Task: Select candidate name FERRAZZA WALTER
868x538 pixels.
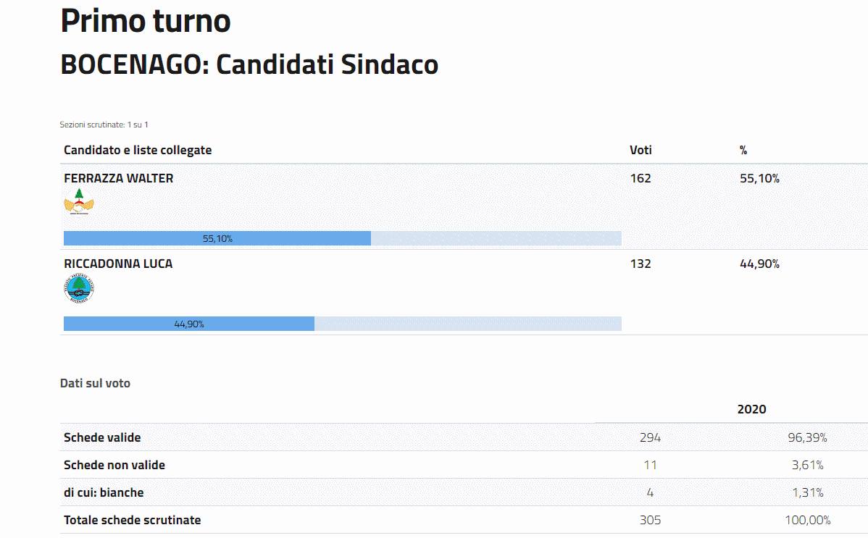Action: click(x=119, y=178)
